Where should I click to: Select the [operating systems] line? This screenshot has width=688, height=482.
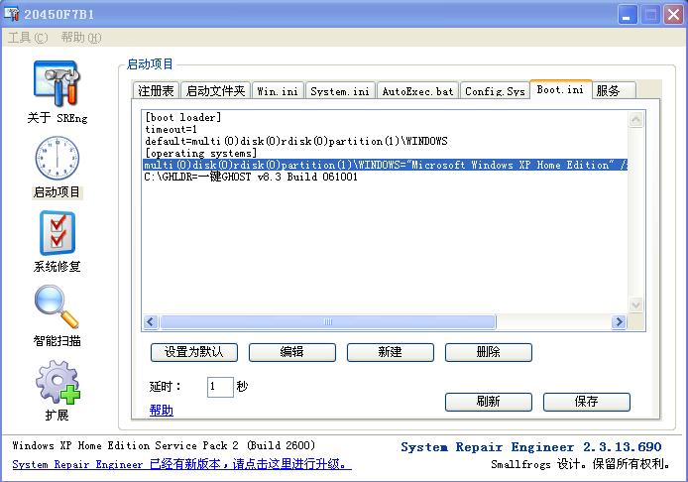click(x=200, y=153)
